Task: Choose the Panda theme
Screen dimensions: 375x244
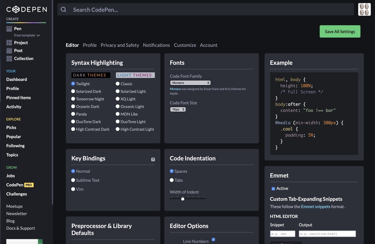Action: tap(73, 114)
